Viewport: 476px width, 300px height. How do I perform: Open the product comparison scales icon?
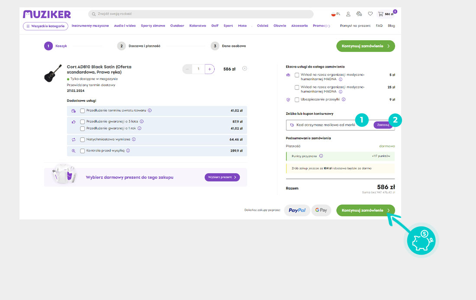359,14
